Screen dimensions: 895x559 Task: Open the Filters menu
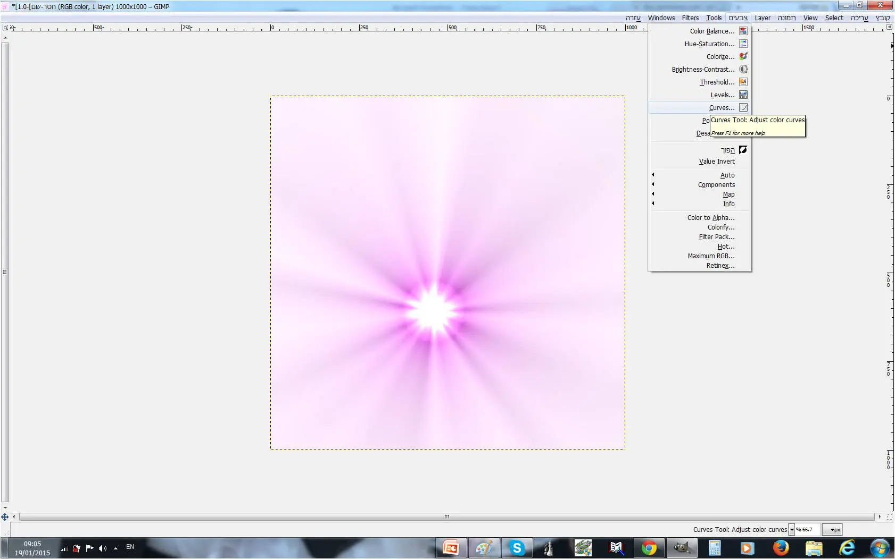(x=690, y=18)
